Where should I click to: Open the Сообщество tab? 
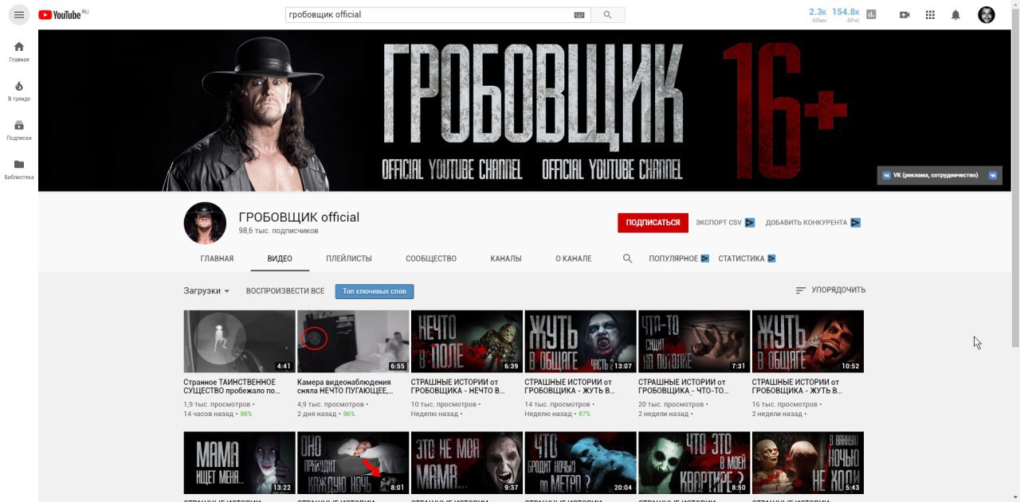click(431, 259)
